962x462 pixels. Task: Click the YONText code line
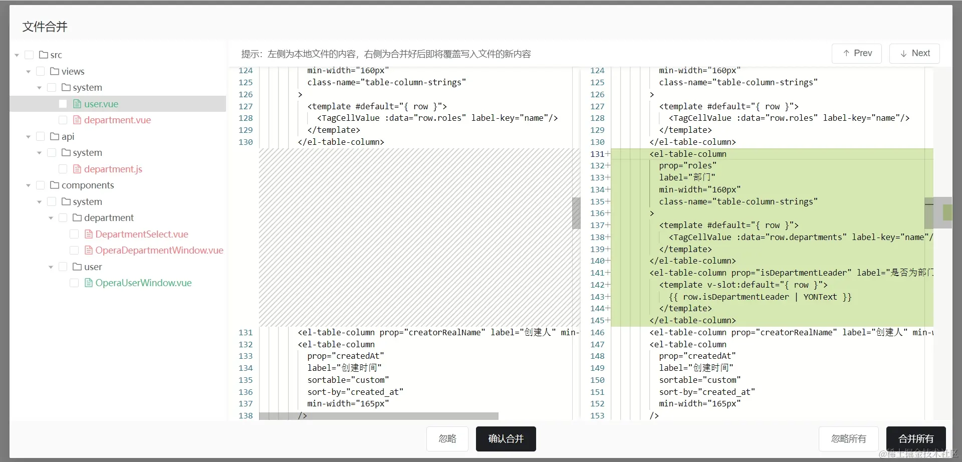[760, 297]
